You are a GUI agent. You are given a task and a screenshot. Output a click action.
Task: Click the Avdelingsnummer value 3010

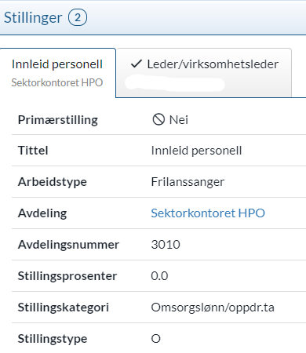166,245
